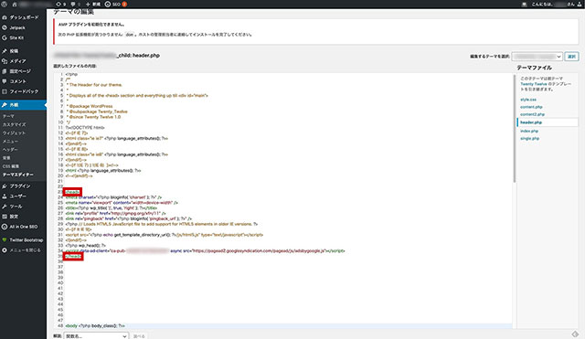This screenshot has width=585, height=339.
Task: Open カスタマイズ submenu item
Action: coord(15,124)
